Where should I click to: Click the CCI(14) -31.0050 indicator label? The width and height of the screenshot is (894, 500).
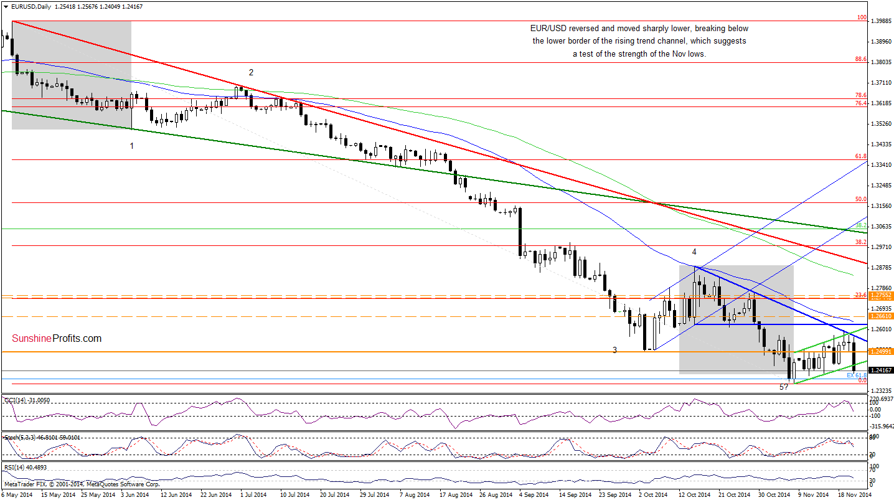pos(28,400)
